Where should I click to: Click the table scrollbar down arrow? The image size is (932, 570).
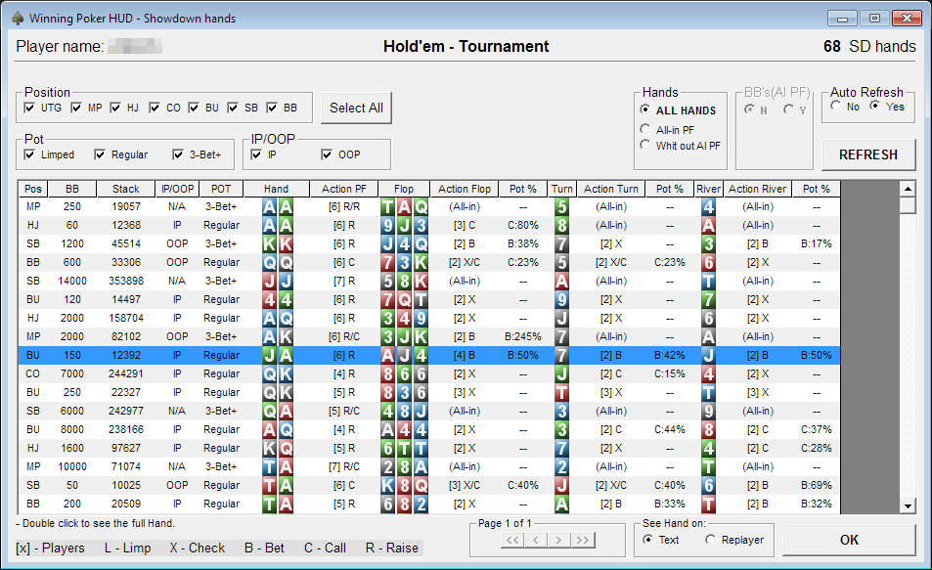click(x=908, y=506)
